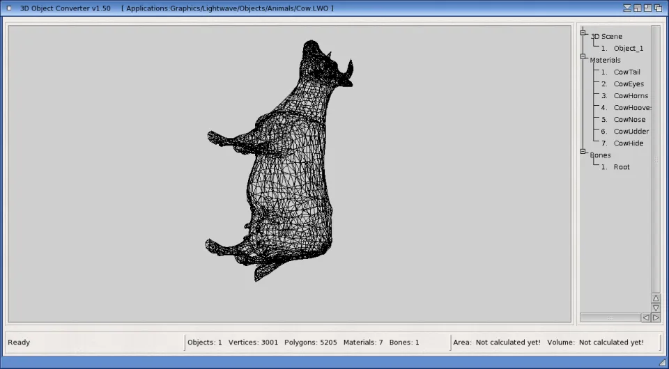Click the iconify gadget in title bar
The image size is (669, 369).
pos(629,8)
